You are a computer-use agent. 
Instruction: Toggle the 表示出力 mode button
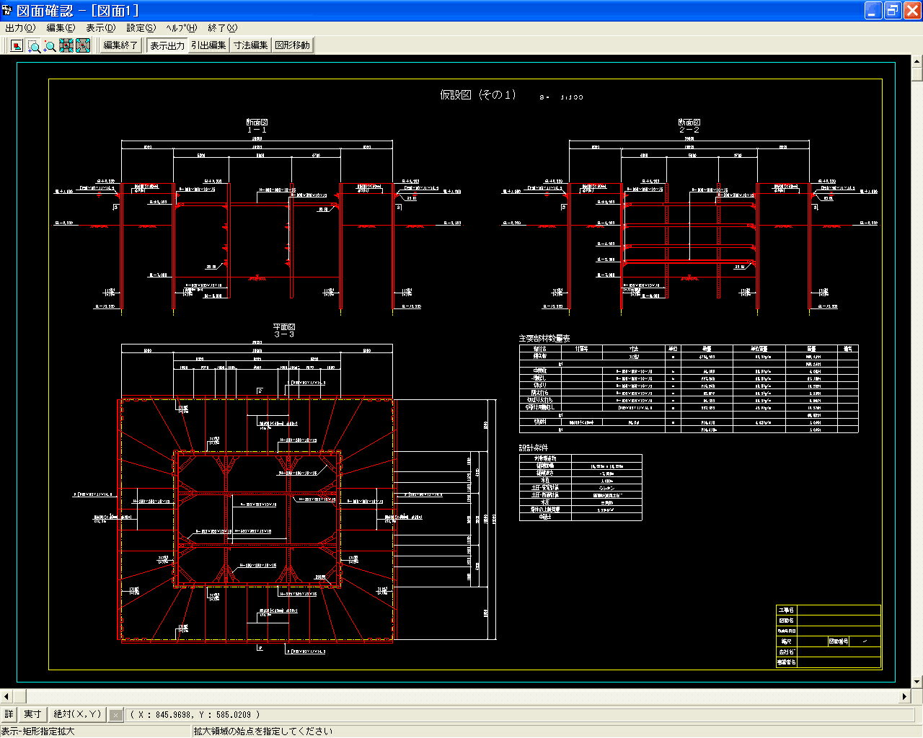coord(167,45)
